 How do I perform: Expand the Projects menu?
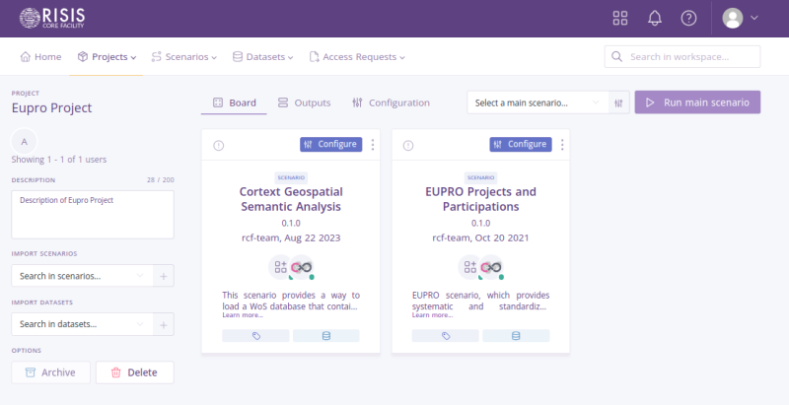pyautogui.click(x=107, y=57)
